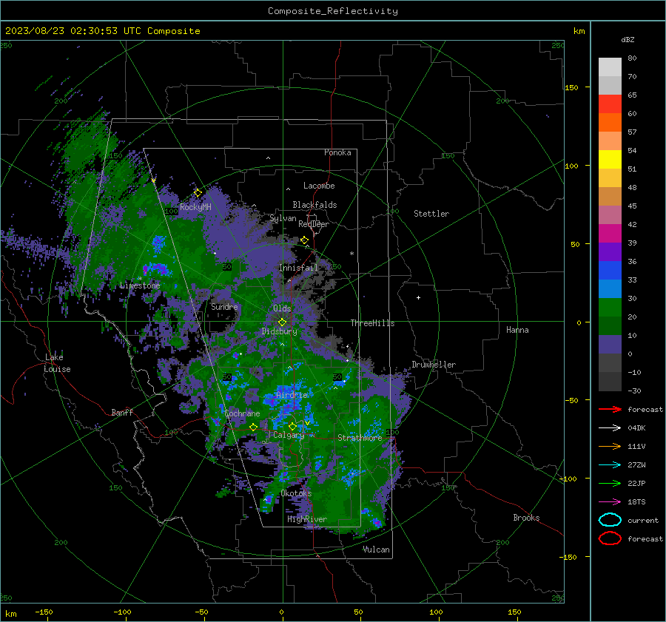Click the white 04DK arrow legend icon
This screenshot has height=622, width=666.
pos(610,427)
